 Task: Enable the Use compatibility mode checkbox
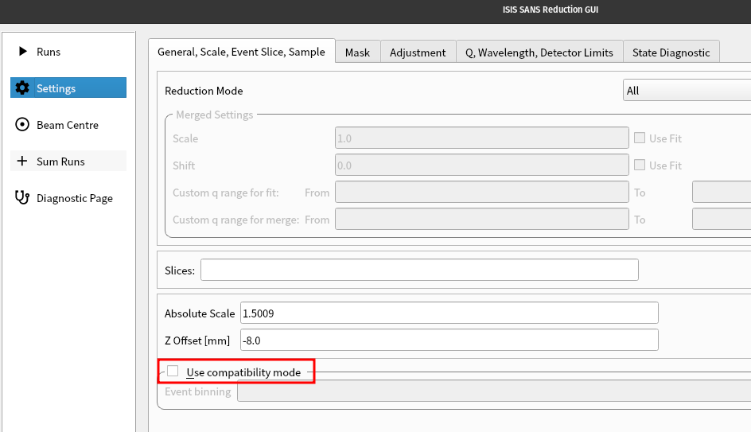point(173,372)
